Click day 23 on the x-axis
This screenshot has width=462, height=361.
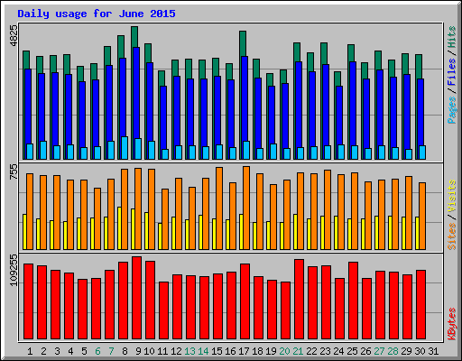point(325,351)
